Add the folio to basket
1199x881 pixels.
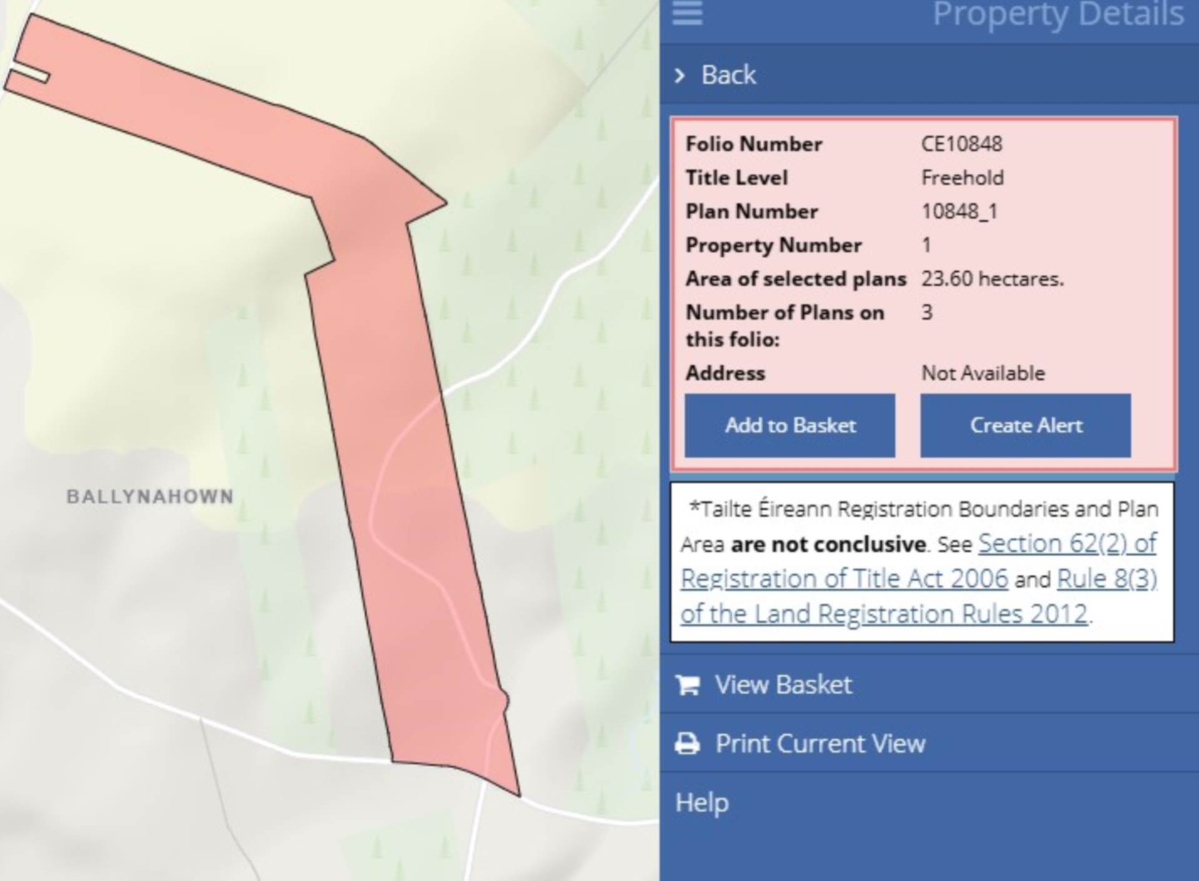(790, 426)
